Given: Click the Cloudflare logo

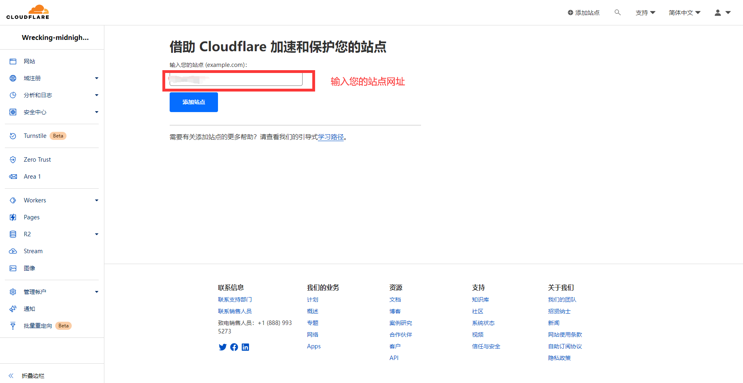Looking at the screenshot, I should coord(28,12).
